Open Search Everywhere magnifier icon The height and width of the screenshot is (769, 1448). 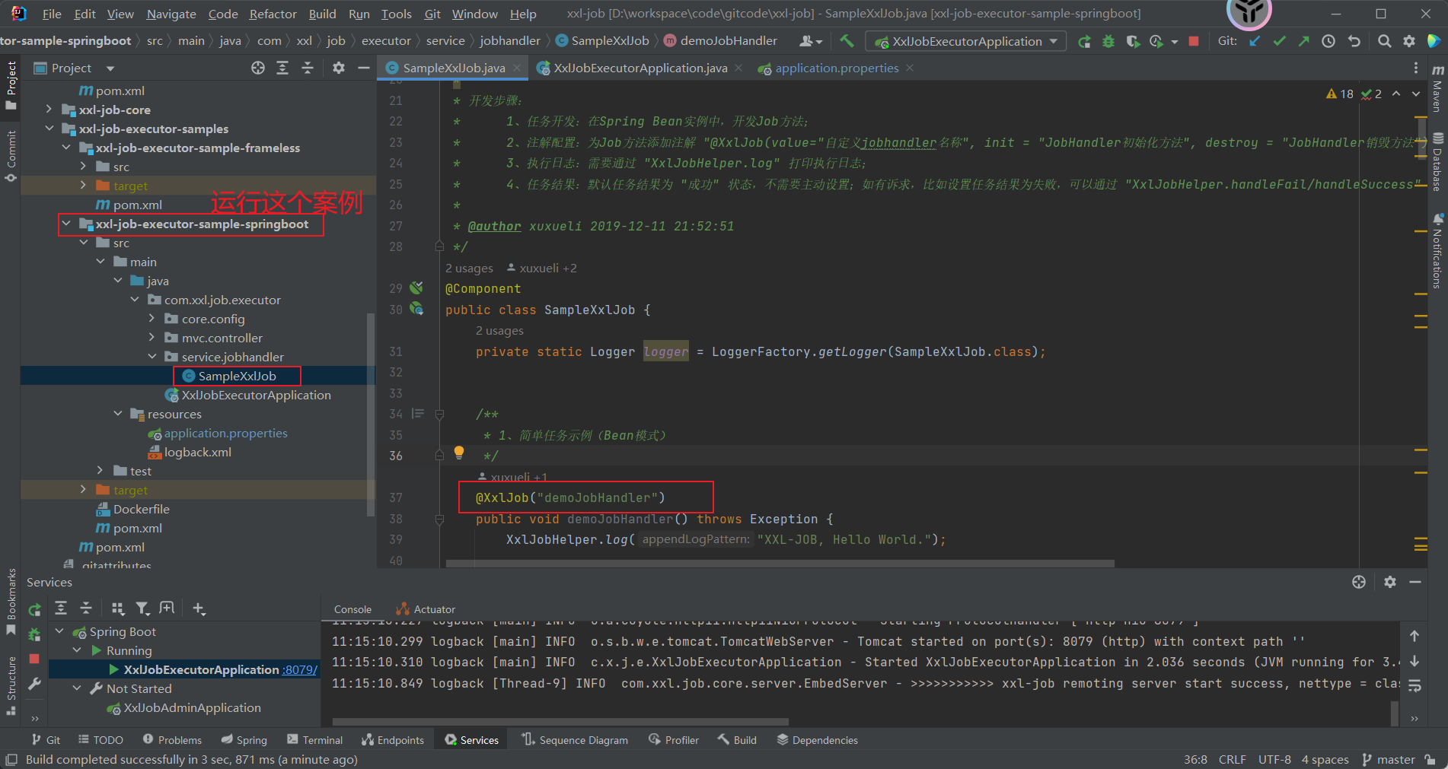(1385, 41)
